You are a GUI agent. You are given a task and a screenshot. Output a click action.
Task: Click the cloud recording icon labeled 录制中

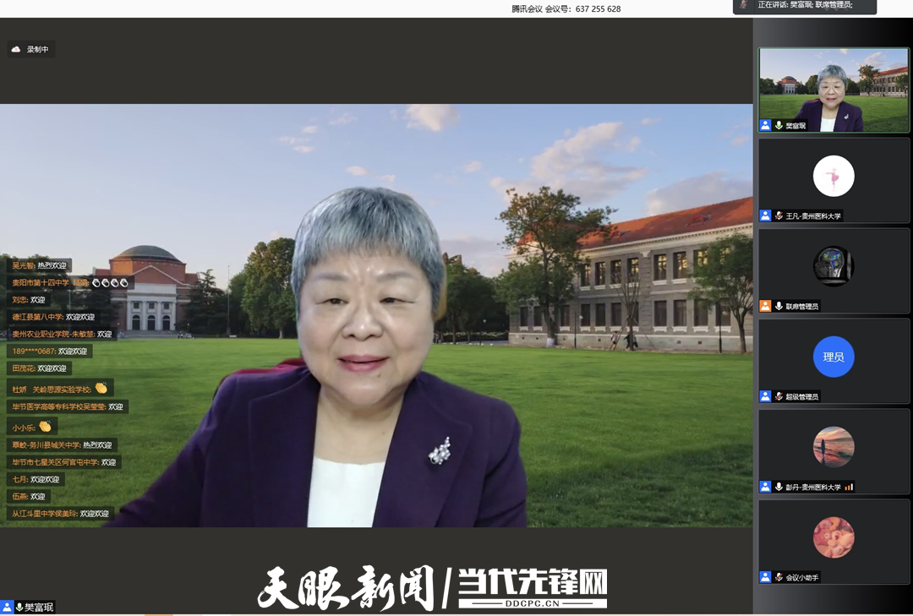16,50
